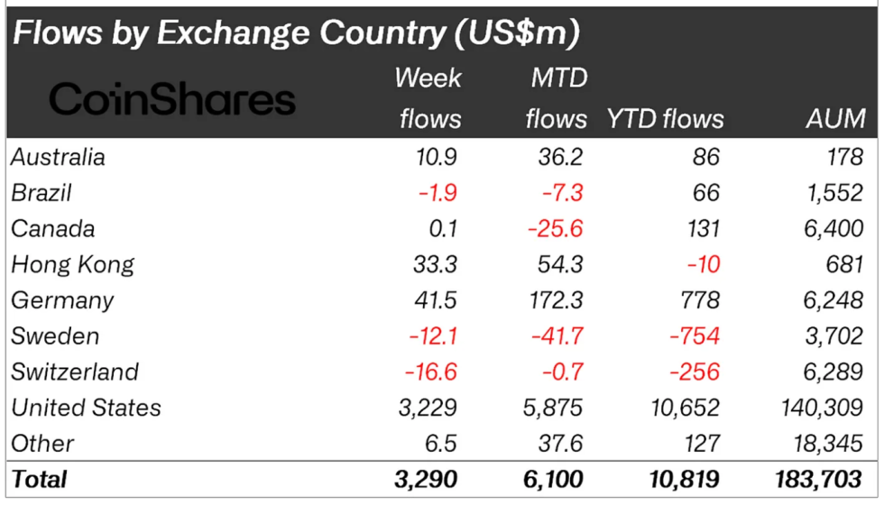Image resolution: width=884 pixels, height=514 pixels.
Task: Select the Other row label
Action: [42, 444]
